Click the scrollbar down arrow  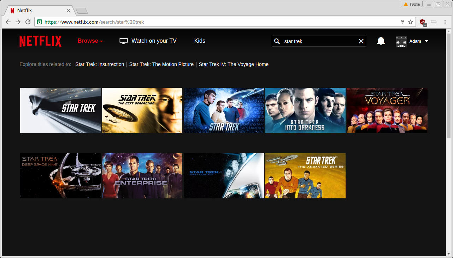coord(449,253)
